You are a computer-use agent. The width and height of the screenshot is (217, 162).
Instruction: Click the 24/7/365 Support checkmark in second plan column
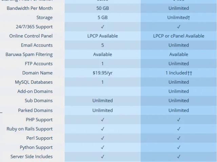179,27
